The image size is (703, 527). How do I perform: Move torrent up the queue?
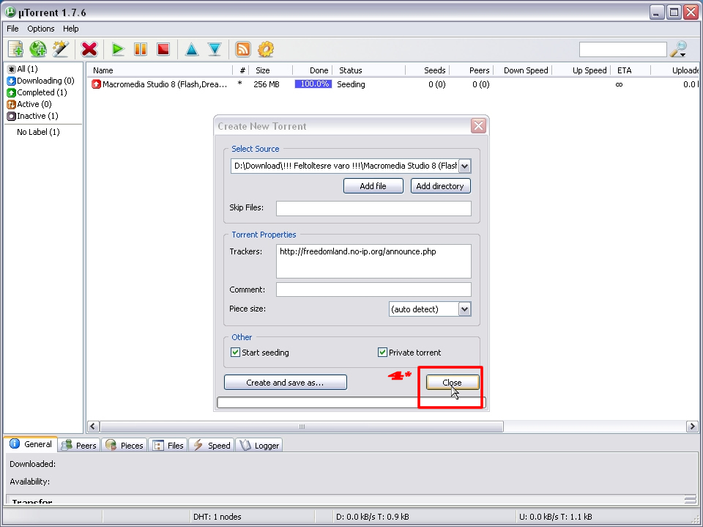tap(192, 49)
